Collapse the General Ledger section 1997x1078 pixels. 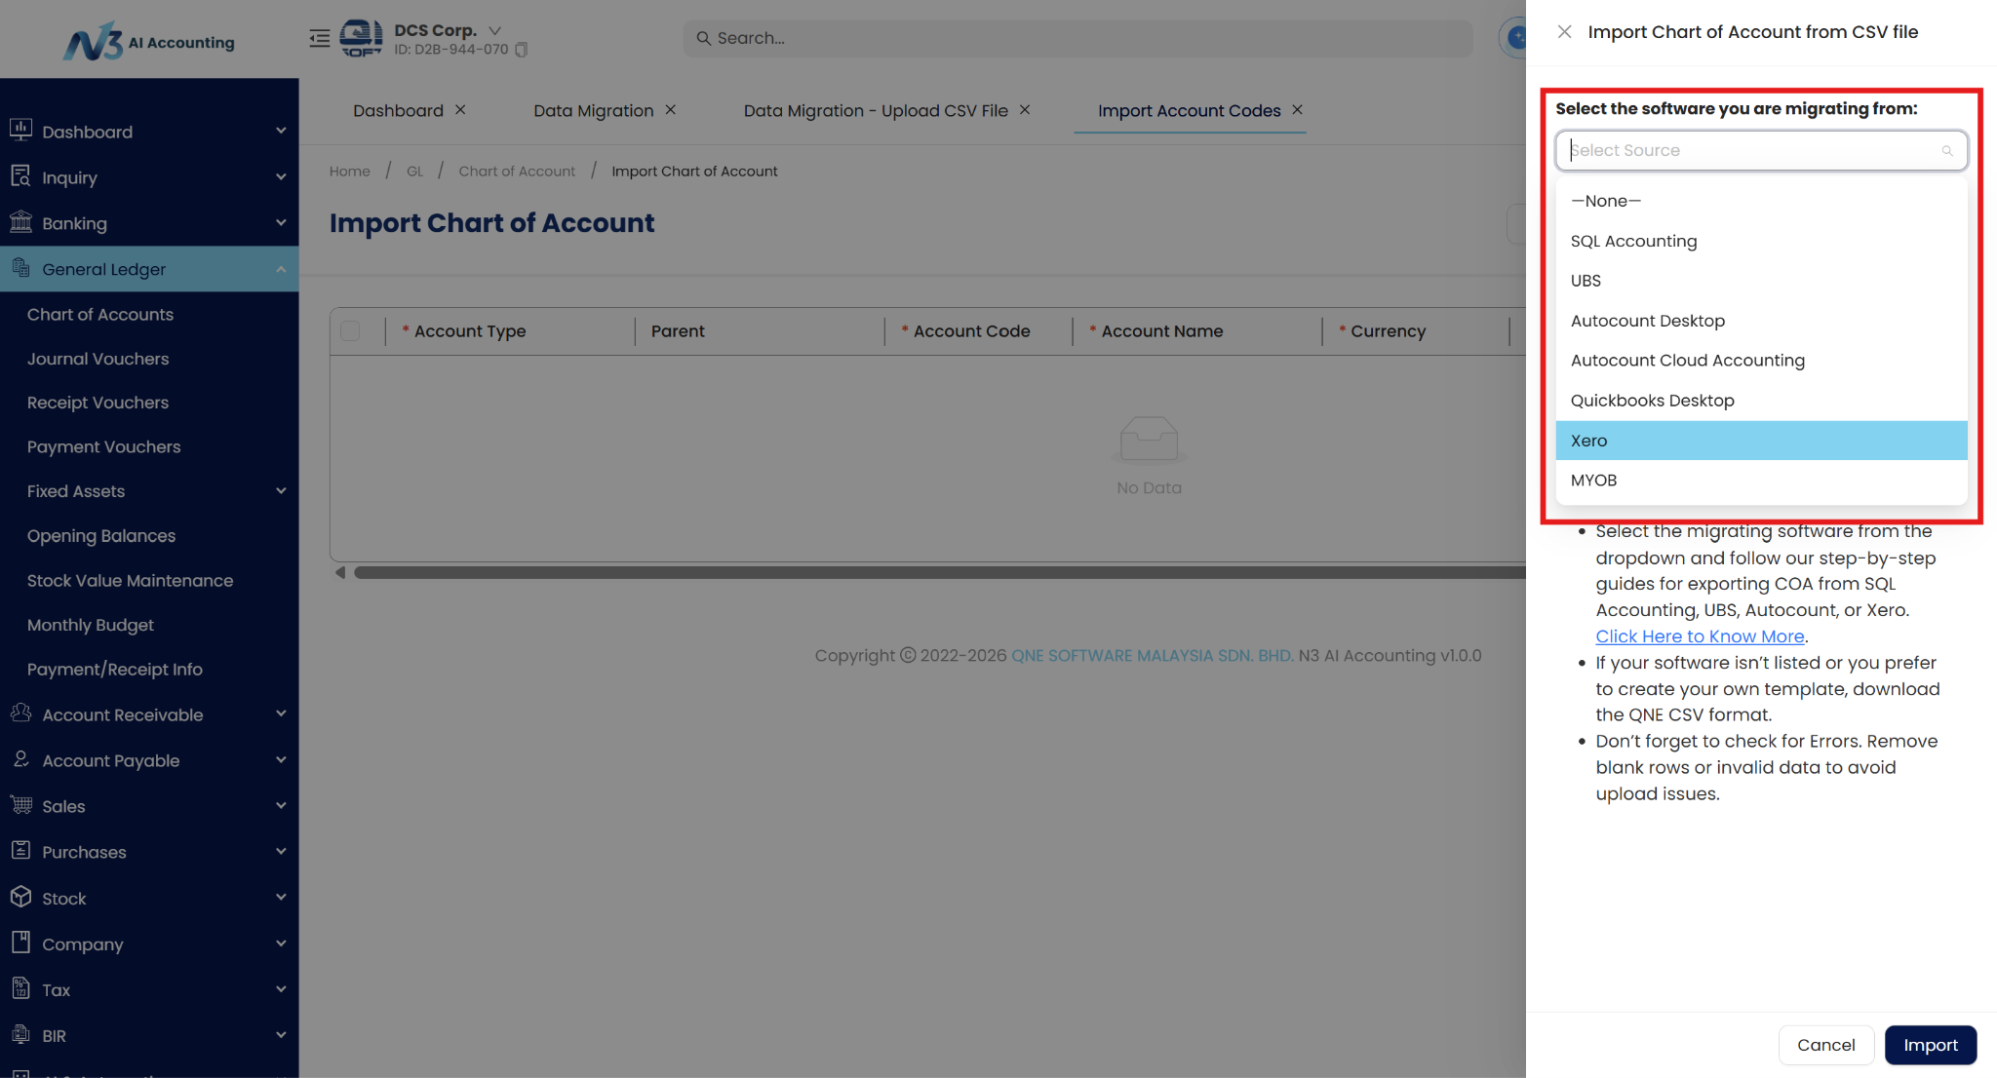[x=280, y=269]
